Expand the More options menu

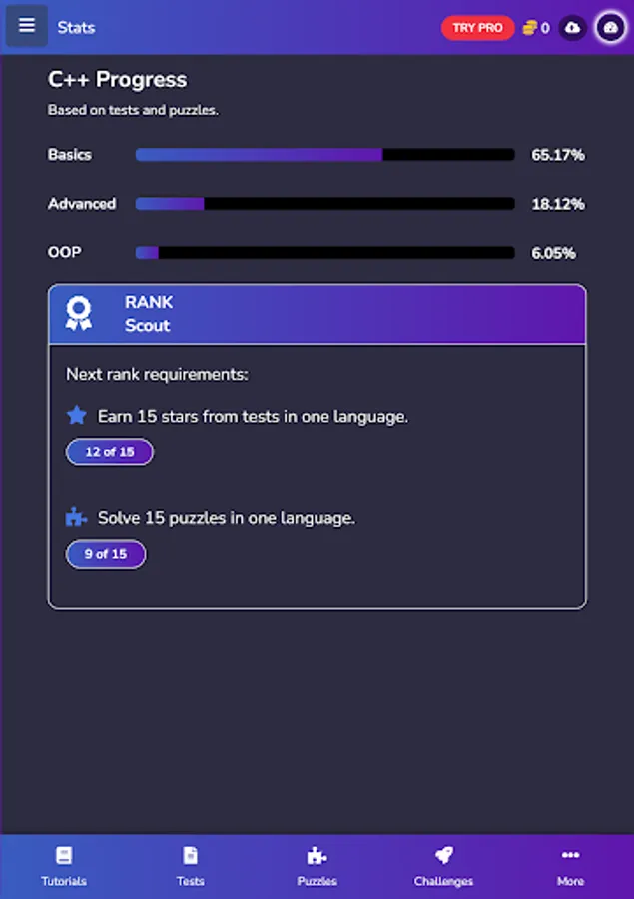[x=570, y=866]
